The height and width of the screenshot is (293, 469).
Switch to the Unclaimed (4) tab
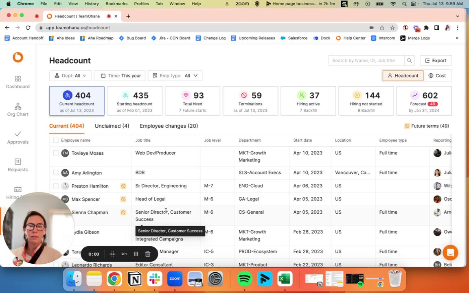(112, 126)
